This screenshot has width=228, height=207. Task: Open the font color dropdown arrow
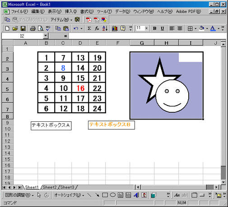[x=219, y=28]
